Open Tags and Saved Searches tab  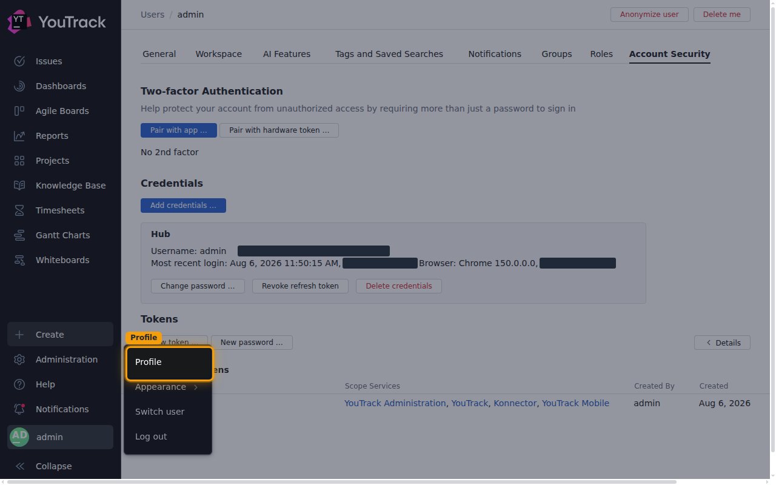[389, 54]
